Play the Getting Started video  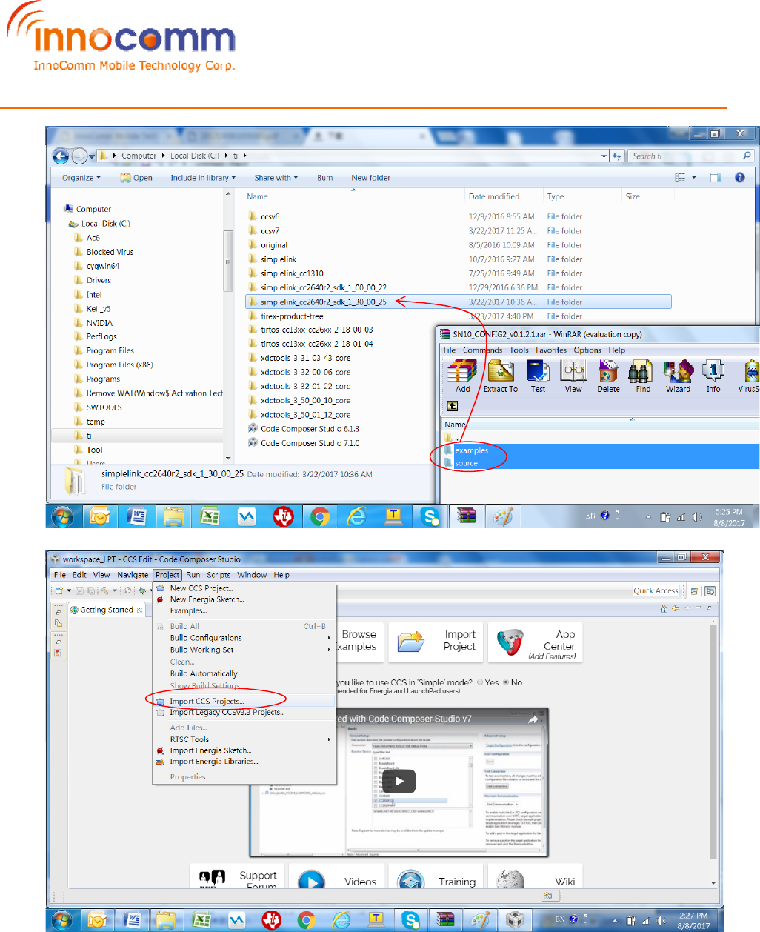click(399, 781)
